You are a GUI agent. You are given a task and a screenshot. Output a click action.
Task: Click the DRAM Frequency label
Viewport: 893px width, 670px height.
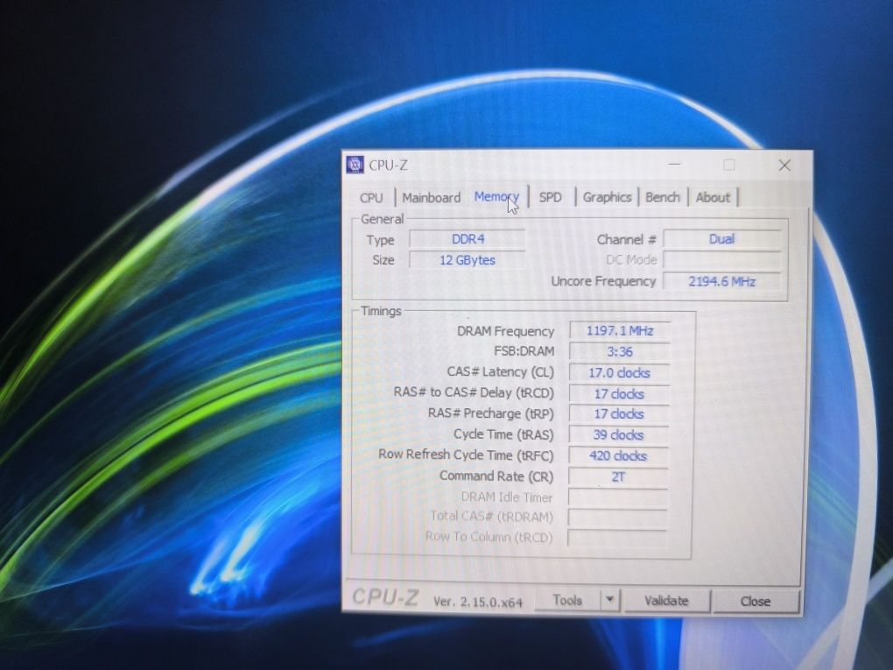pos(505,332)
